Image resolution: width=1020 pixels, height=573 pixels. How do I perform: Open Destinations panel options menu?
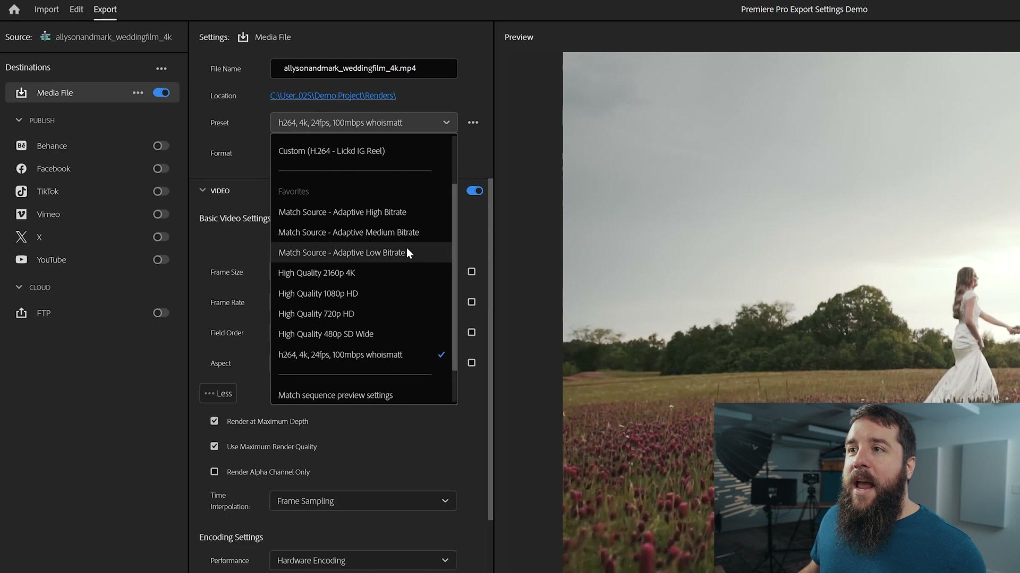pos(161,68)
